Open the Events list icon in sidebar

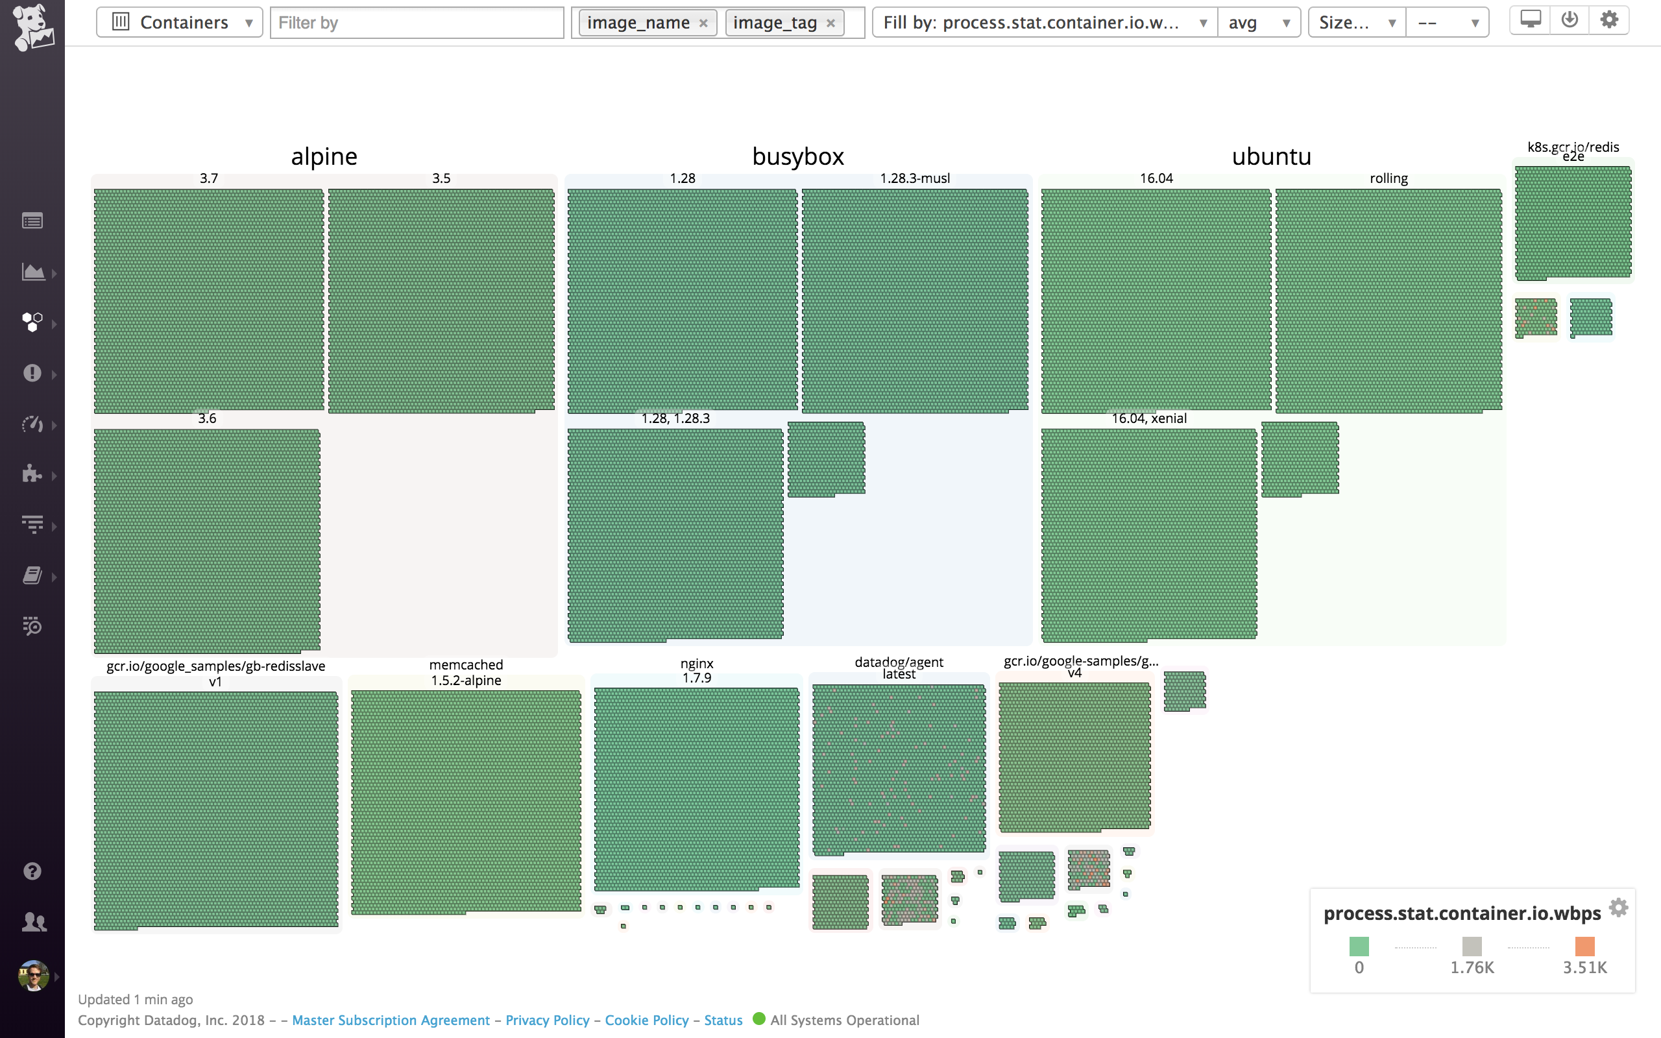(x=32, y=220)
